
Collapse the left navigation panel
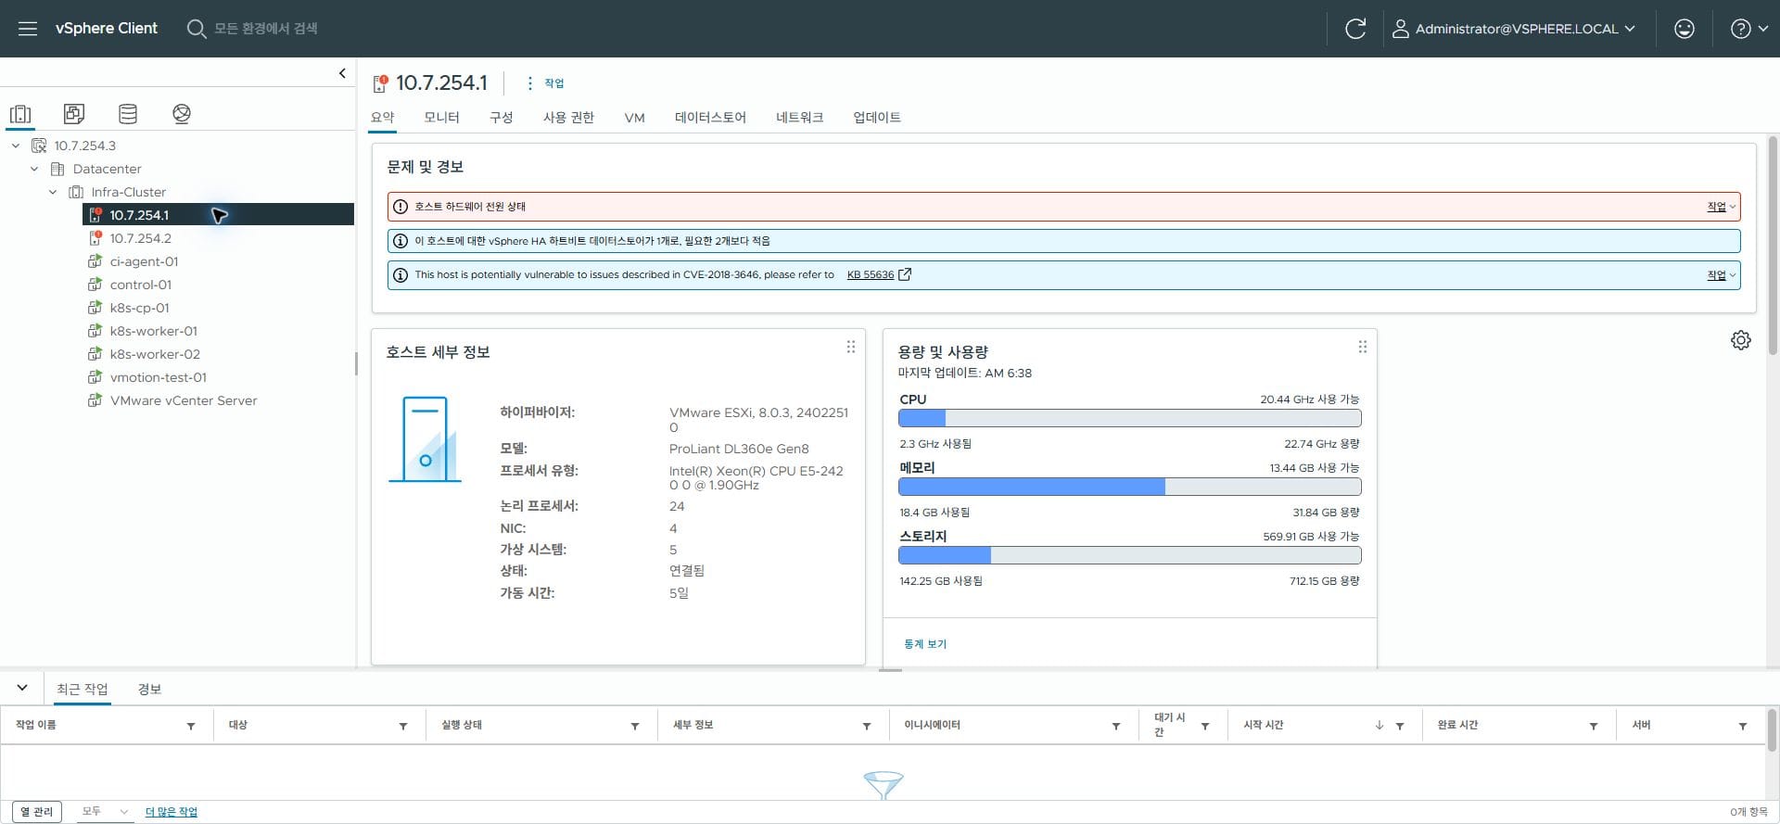pos(342,73)
